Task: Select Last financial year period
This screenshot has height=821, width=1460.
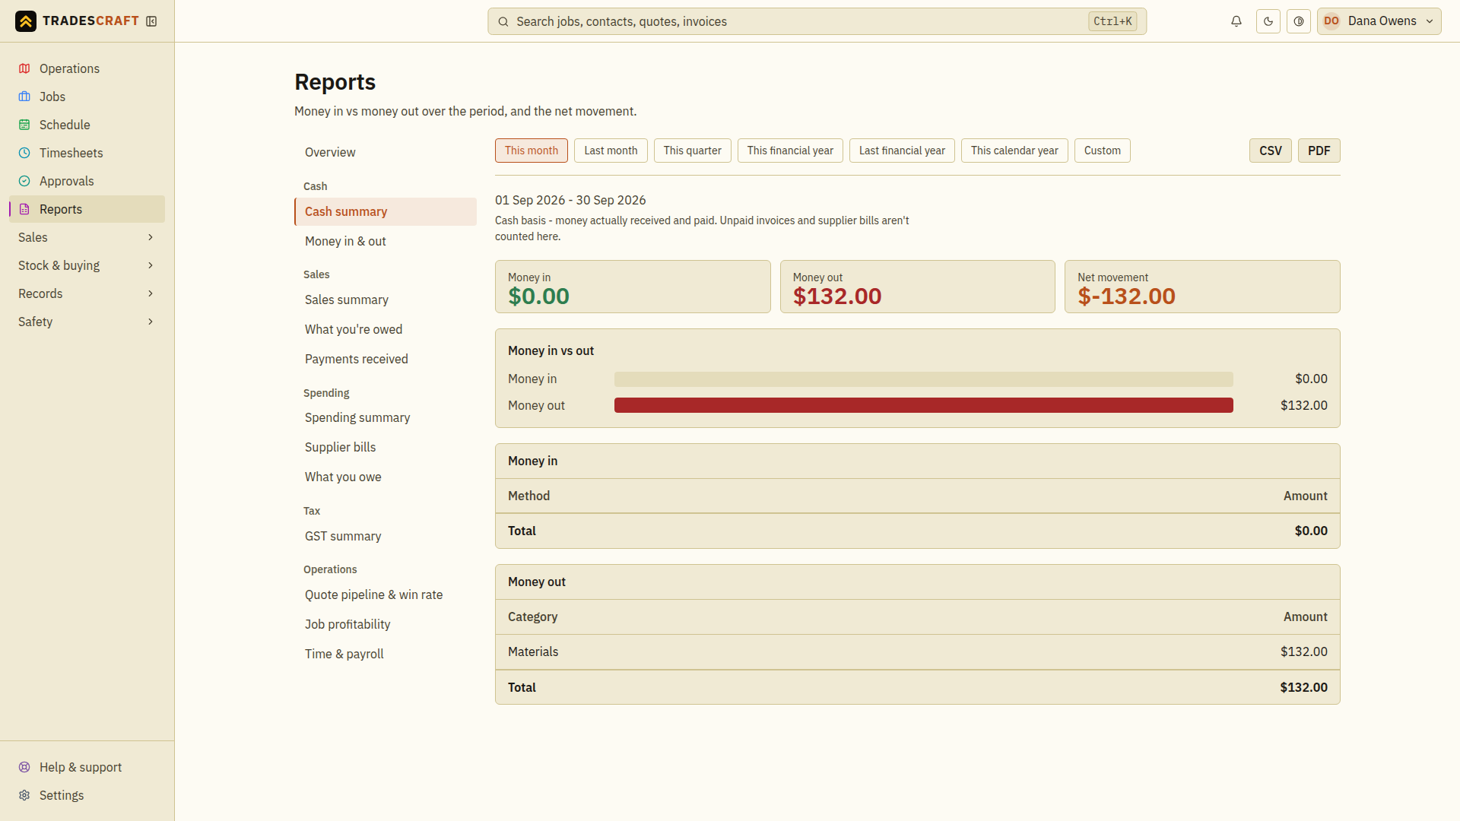Action: [902, 151]
